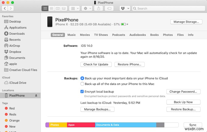Click the Share toolbar icon

pos(99,8)
